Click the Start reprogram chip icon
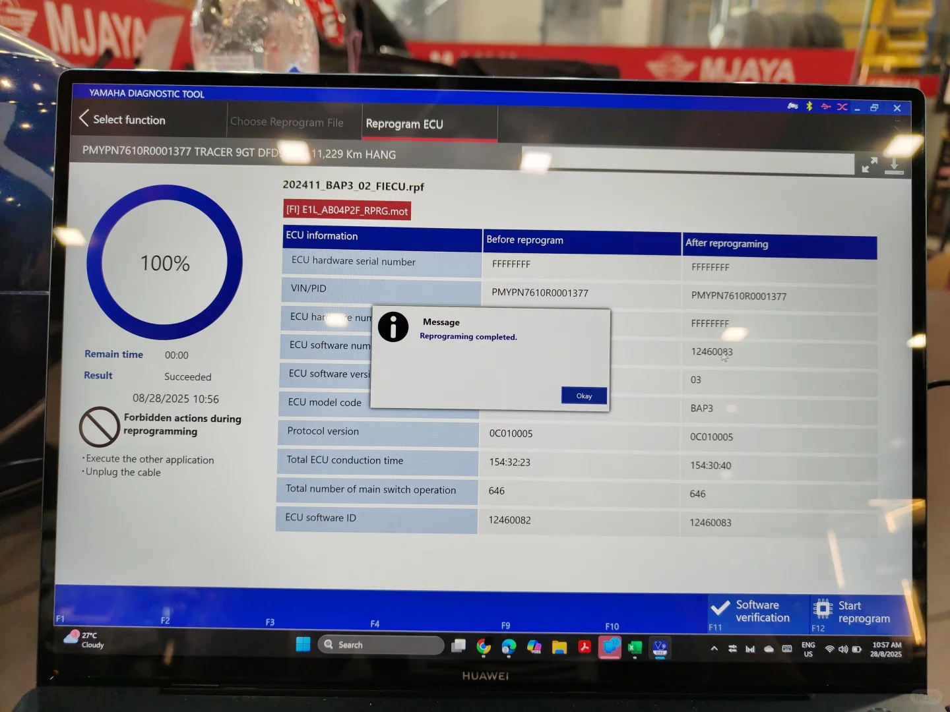Image resolution: width=950 pixels, height=712 pixels. pos(823,608)
